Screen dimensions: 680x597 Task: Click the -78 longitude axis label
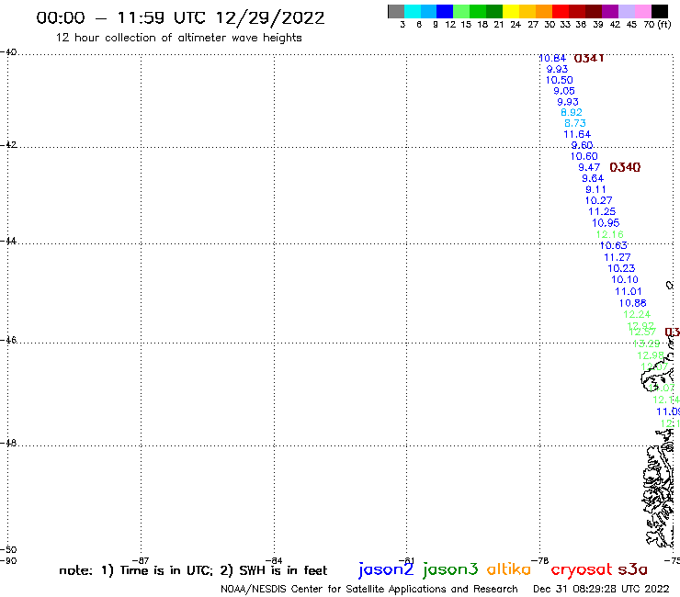(x=540, y=560)
